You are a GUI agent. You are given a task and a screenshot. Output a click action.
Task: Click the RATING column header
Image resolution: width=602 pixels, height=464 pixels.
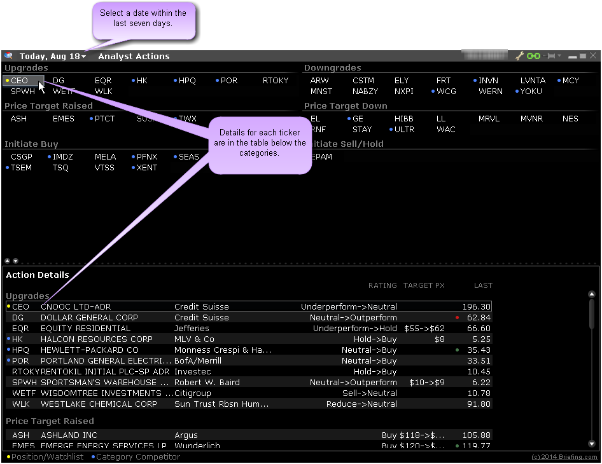click(382, 285)
